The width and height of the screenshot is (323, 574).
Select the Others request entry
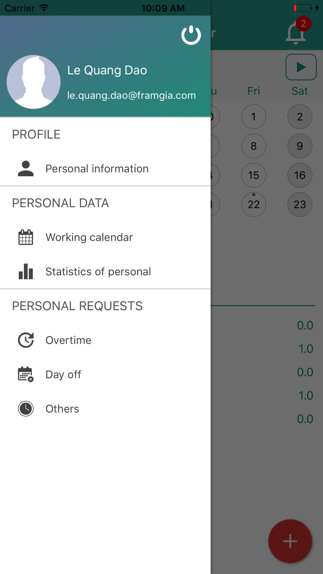click(x=105, y=409)
